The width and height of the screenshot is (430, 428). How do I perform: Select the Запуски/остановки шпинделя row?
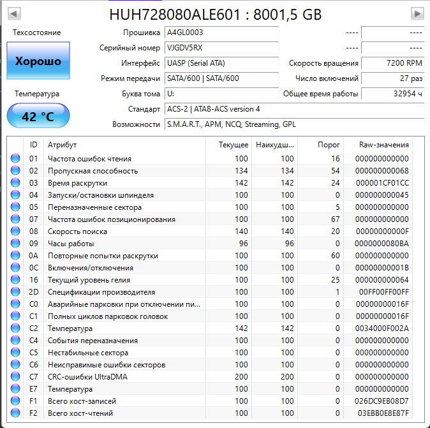point(210,195)
